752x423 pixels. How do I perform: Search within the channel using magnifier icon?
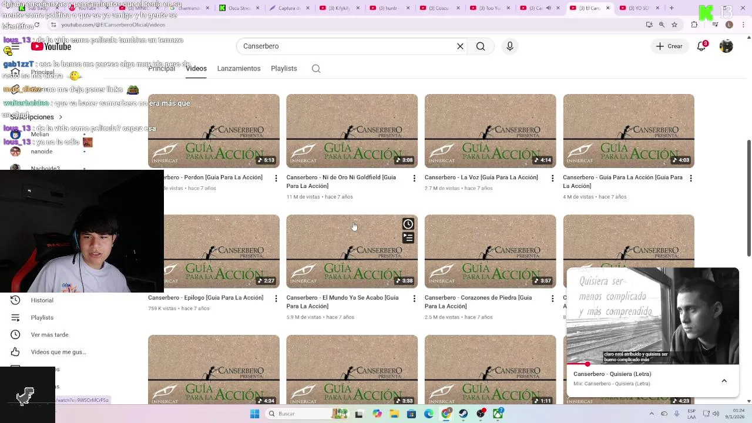(316, 69)
